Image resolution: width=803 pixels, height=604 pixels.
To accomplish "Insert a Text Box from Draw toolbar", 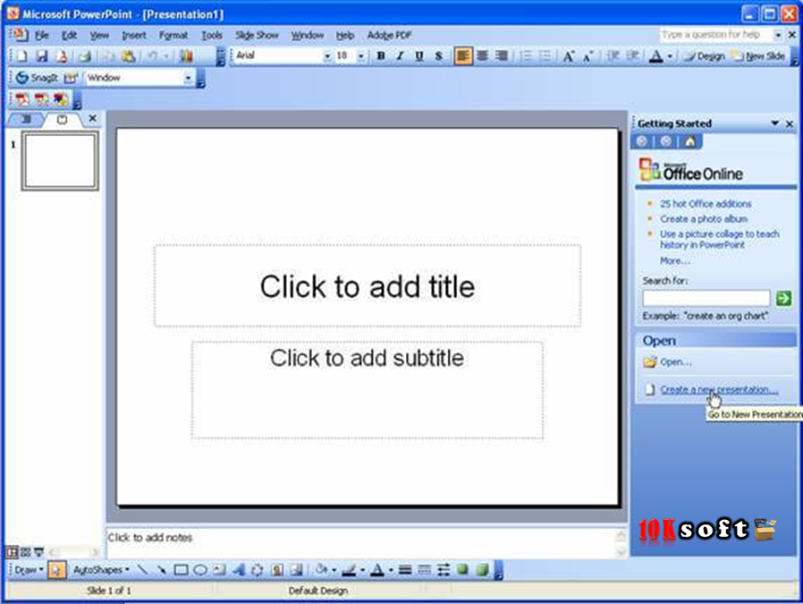I will click(219, 570).
